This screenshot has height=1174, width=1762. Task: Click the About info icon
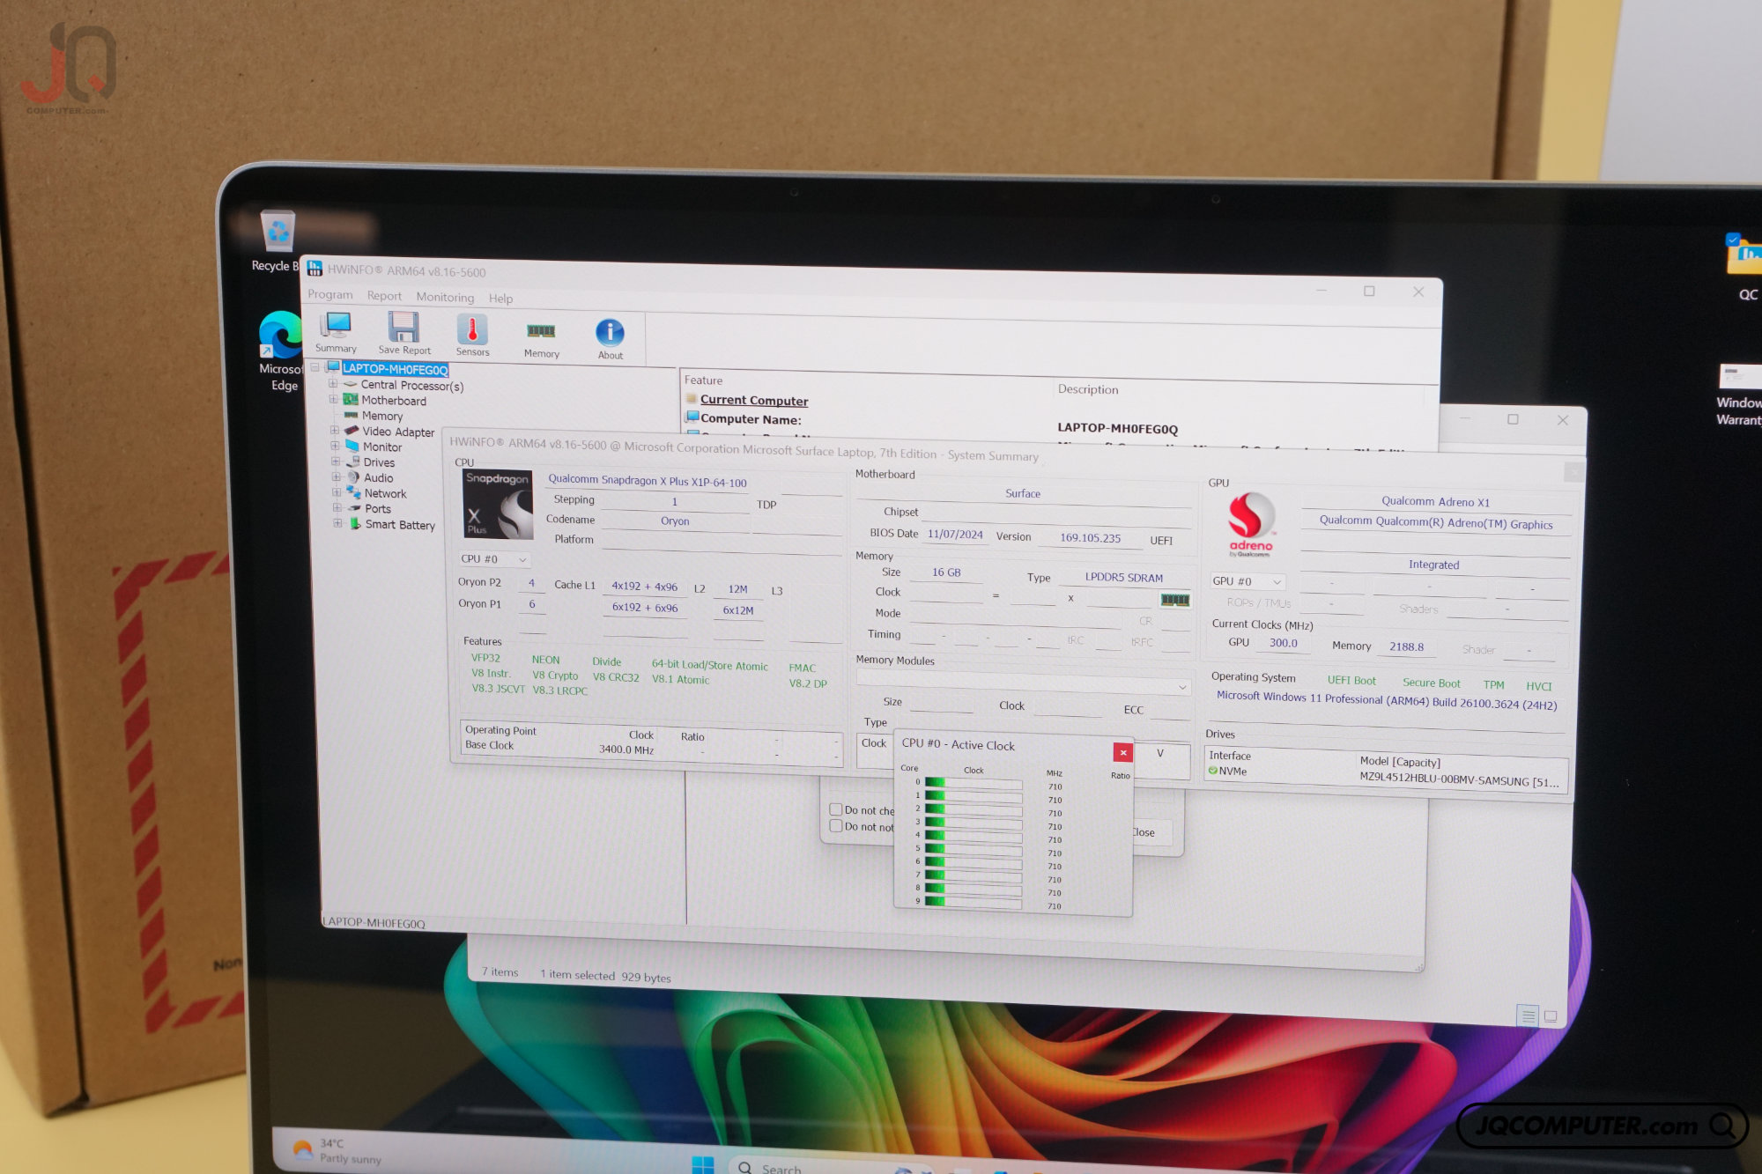point(610,339)
